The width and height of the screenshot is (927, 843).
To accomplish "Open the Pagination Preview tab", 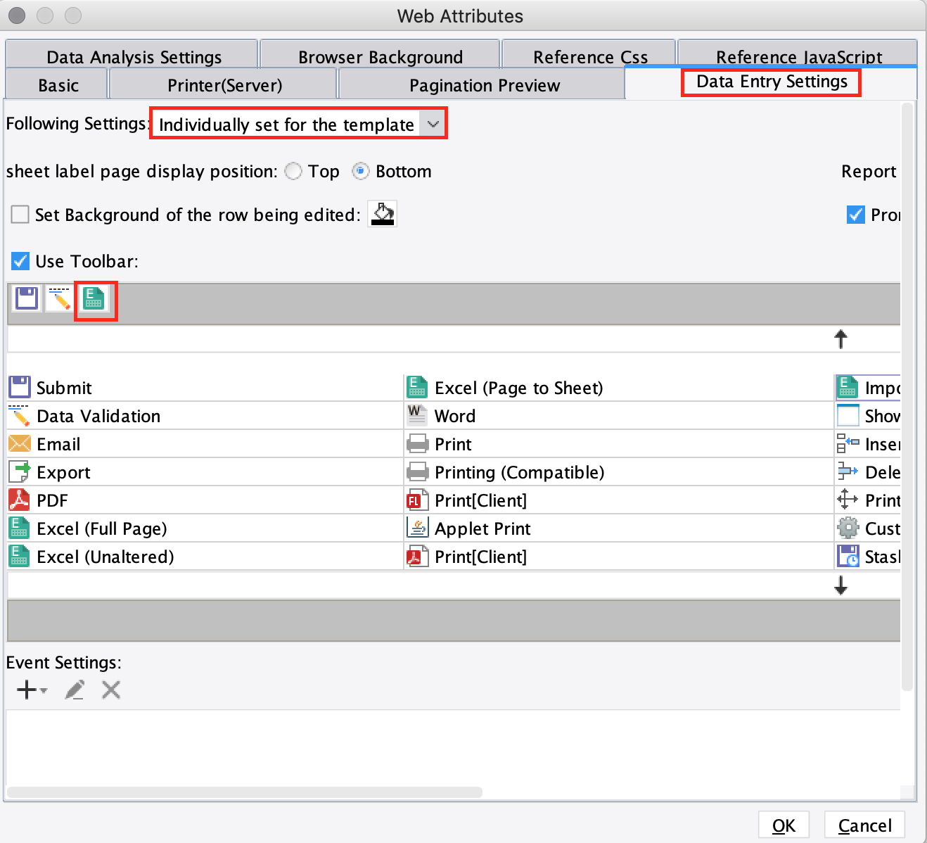I will [x=483, y=84].
